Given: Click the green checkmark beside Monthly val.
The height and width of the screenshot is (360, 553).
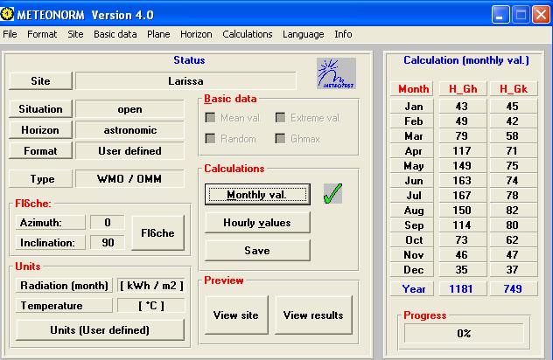Looking at the screenshot, I should click(332, 193).
